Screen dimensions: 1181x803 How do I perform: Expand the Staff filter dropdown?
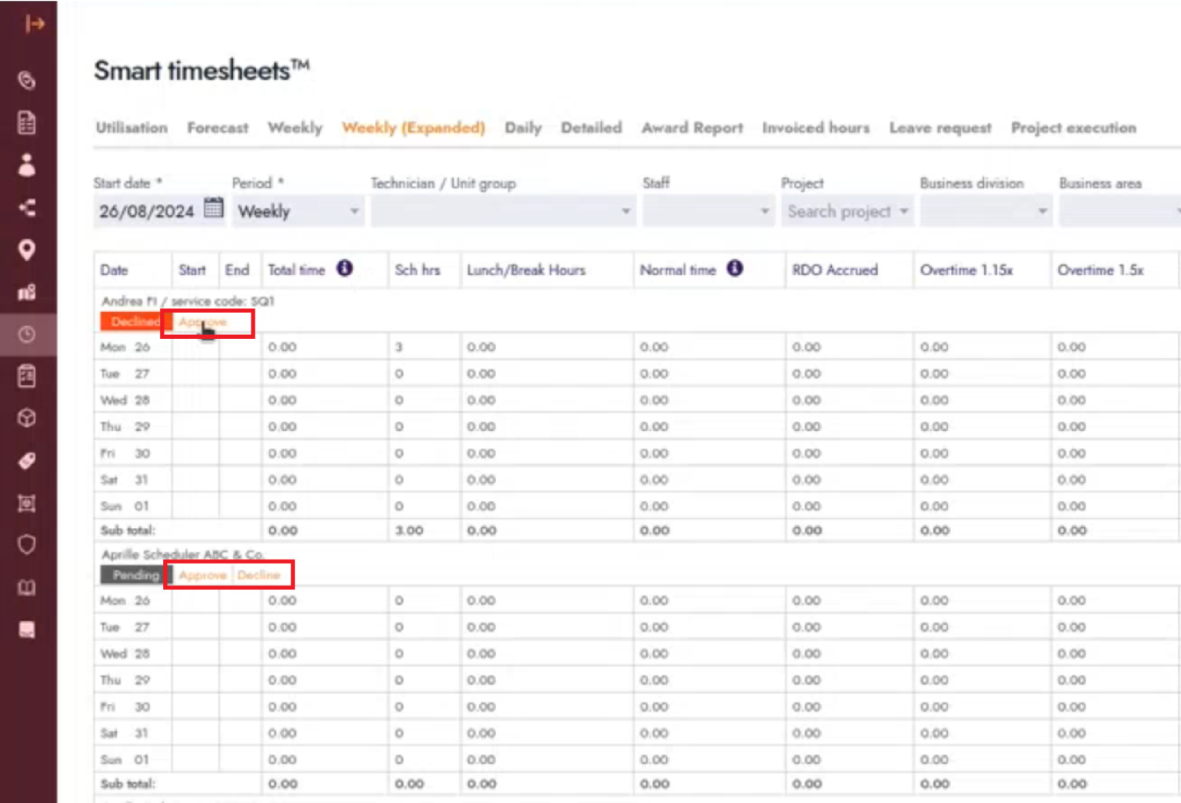click(x=707, y=211)
